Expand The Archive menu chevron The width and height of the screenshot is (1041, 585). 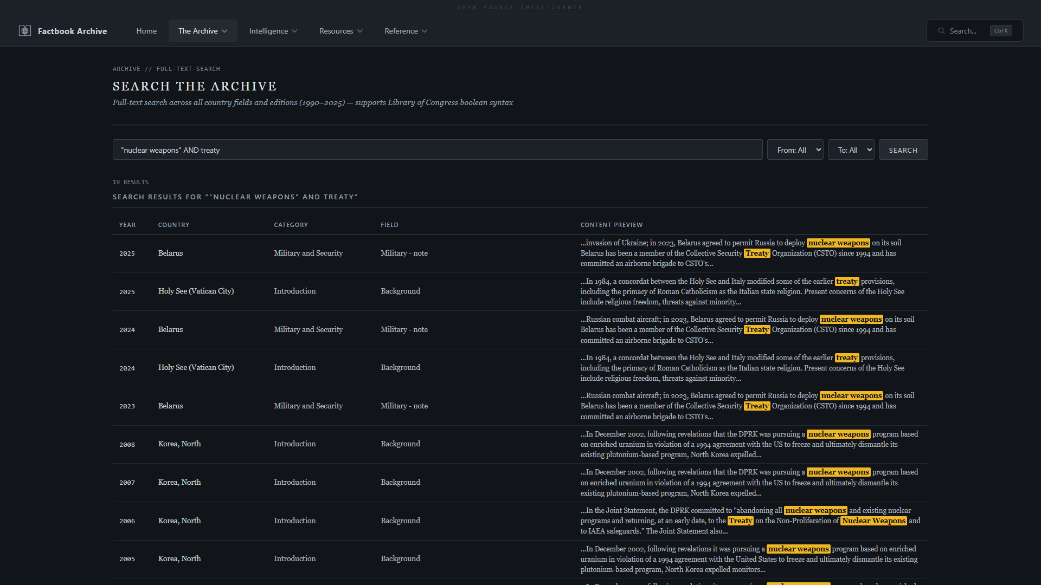click(224, 31)
